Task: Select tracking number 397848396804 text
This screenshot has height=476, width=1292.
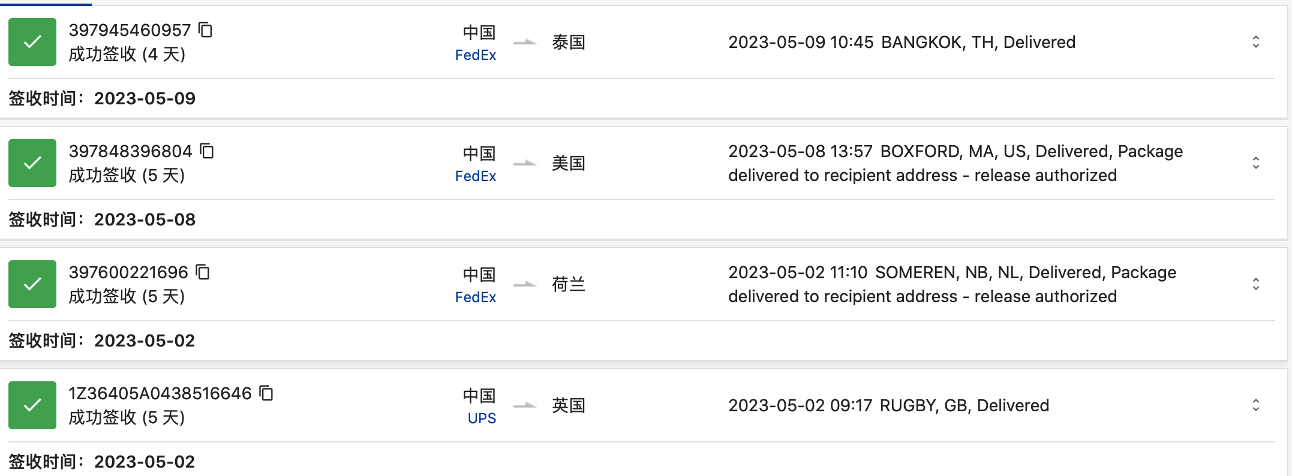Action: click(x=130, y=151)
